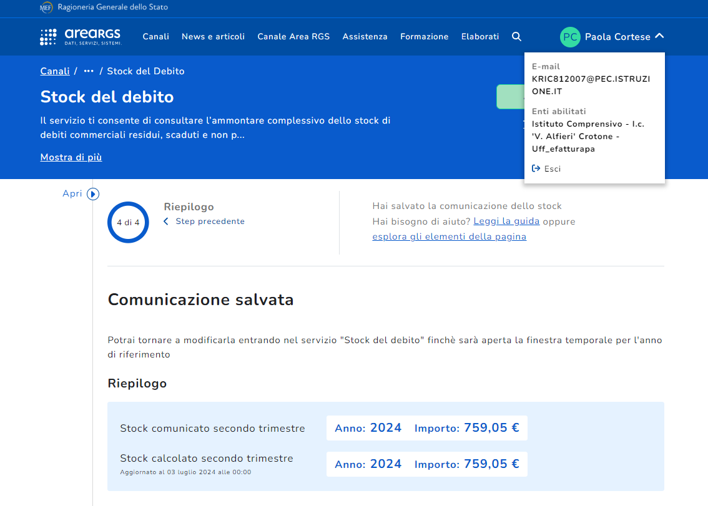Open the Assistenza menu
The width and height of the screenshot is (708, 506).
coord(365,37)
